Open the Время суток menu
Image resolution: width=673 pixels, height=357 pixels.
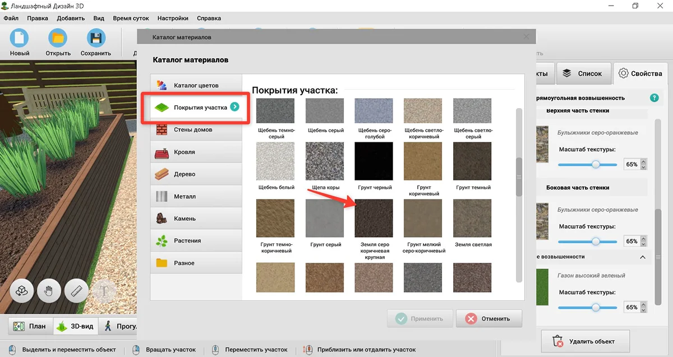point(131,18)
